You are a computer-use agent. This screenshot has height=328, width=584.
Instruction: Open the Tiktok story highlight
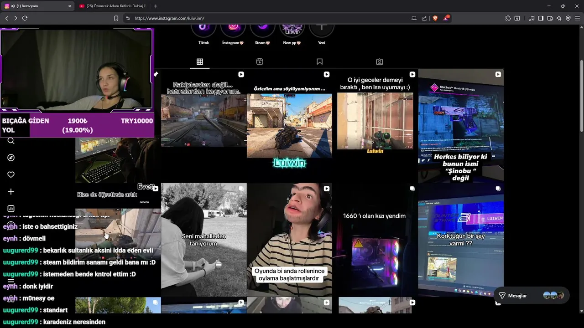[x=203, y=32]
